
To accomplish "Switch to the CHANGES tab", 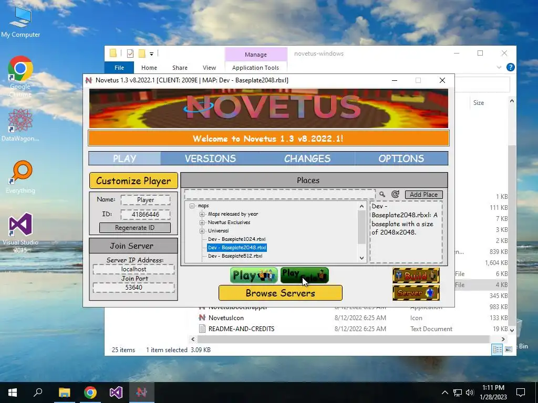I will (307, 158).
